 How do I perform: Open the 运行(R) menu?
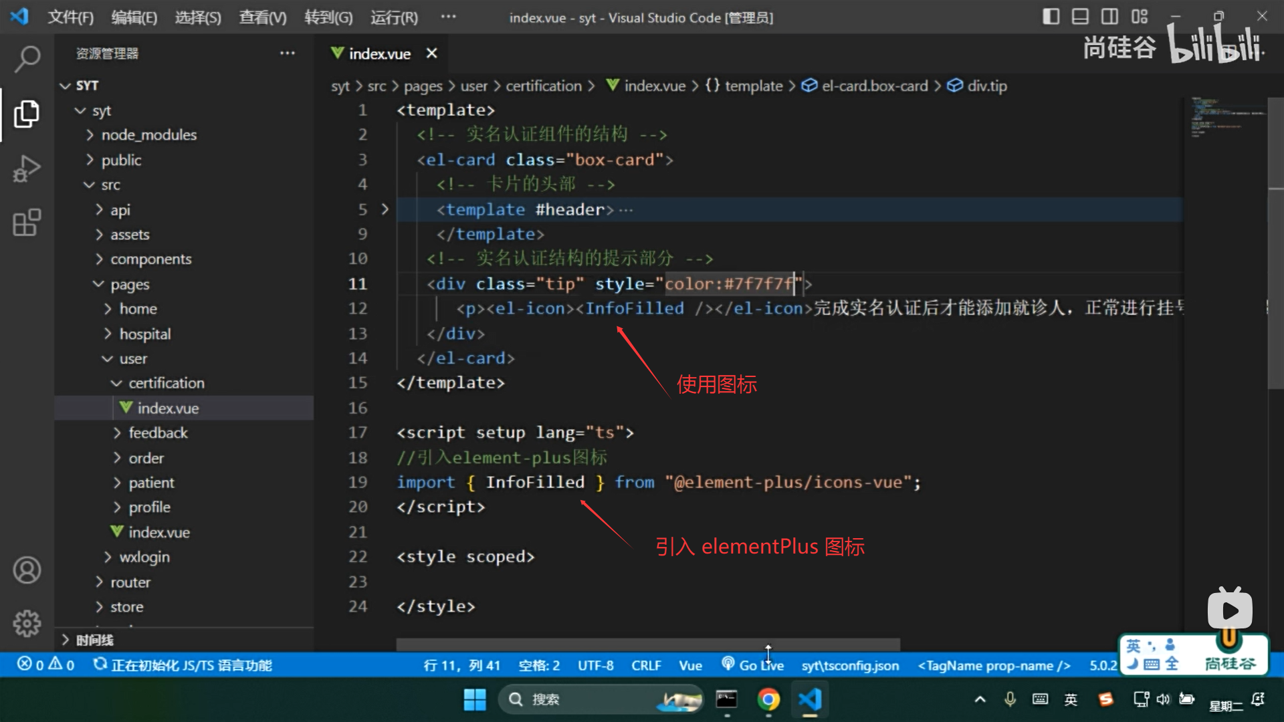394,17
